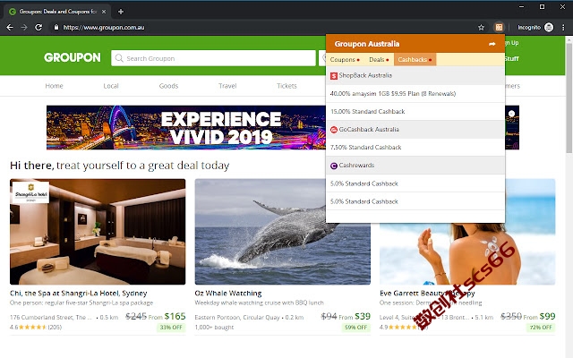
Task: Open a new tab with plus button
Action: click(121, 12)
